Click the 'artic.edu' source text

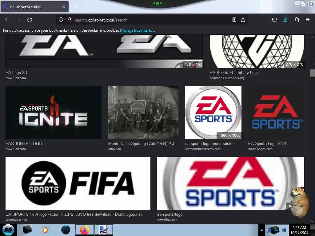114,149
